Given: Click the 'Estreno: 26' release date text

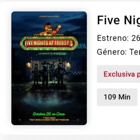Looking at the screenshot, I should click(x=118, y=38).
